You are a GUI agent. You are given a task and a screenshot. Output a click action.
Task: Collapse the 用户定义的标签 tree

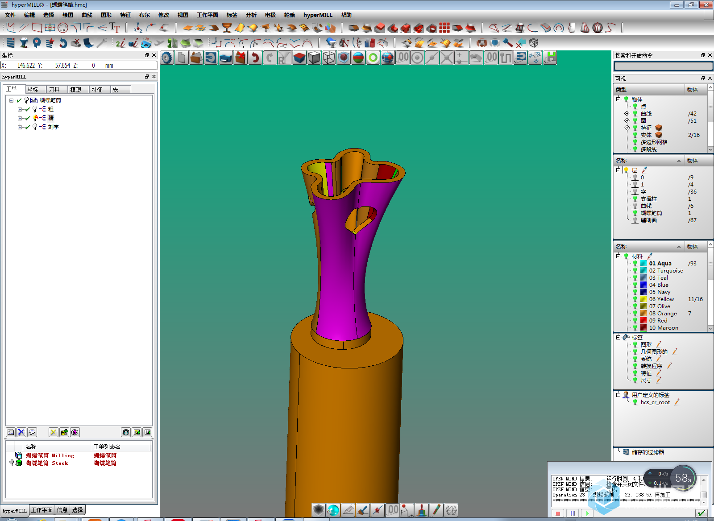(x=619, y=395)
